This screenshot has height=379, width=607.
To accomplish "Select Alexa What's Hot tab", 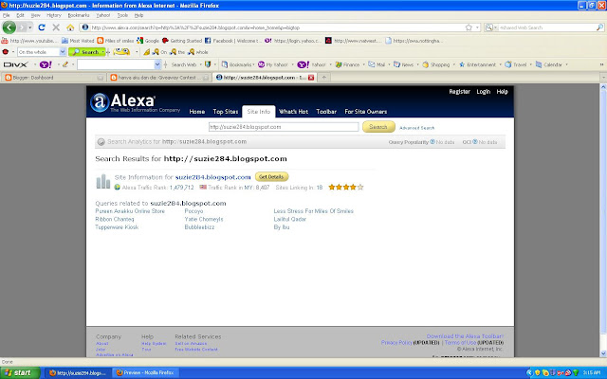I will pyautogui.click(x=293, y=112).
